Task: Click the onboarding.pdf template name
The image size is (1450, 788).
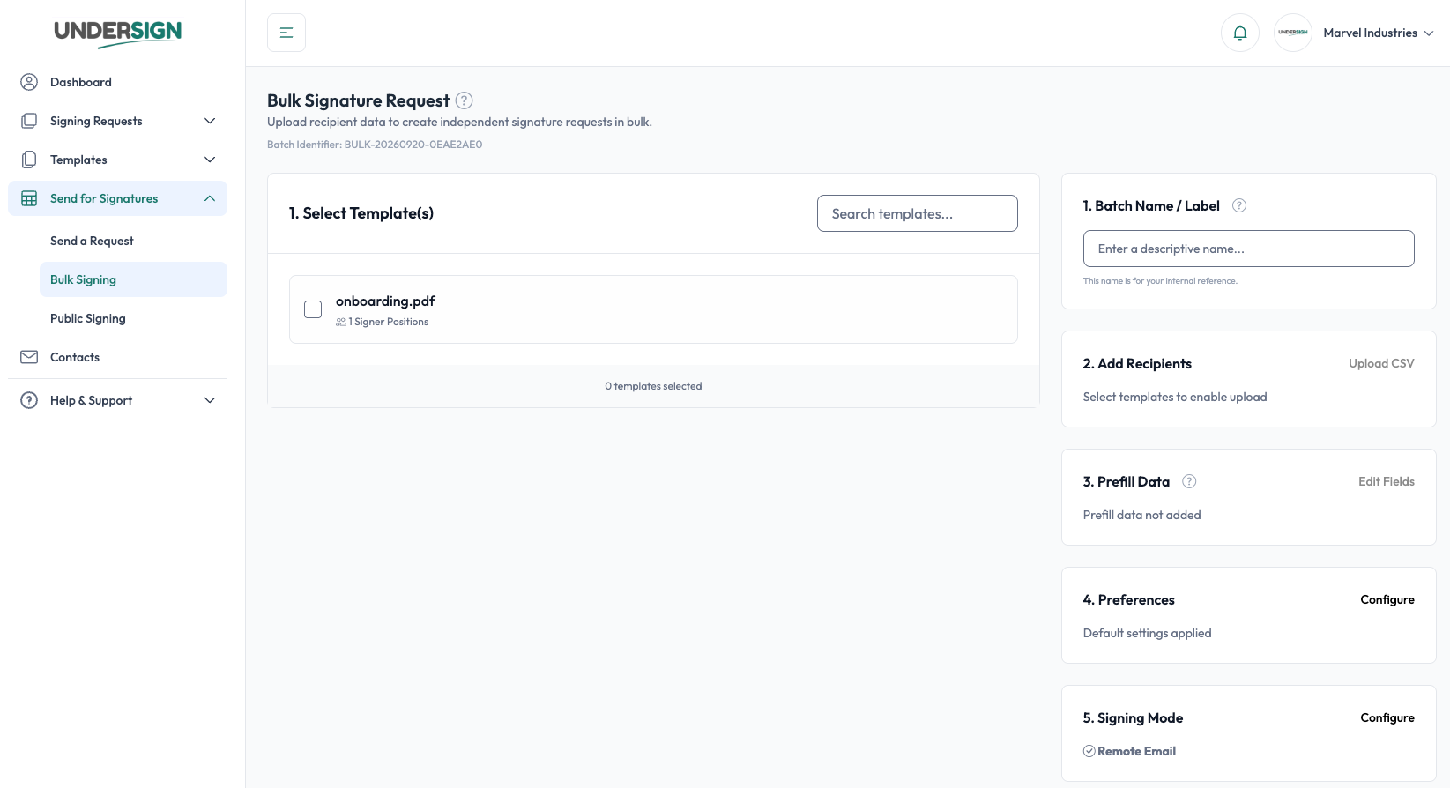Action: point(385,301)
